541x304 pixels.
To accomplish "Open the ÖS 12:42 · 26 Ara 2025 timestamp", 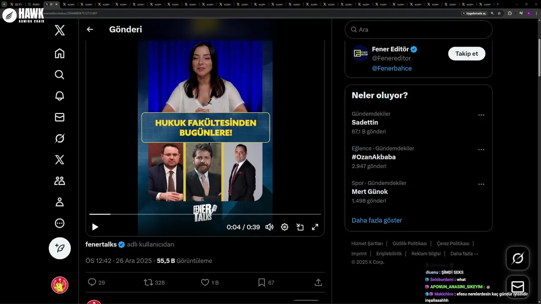I will 118,261.
